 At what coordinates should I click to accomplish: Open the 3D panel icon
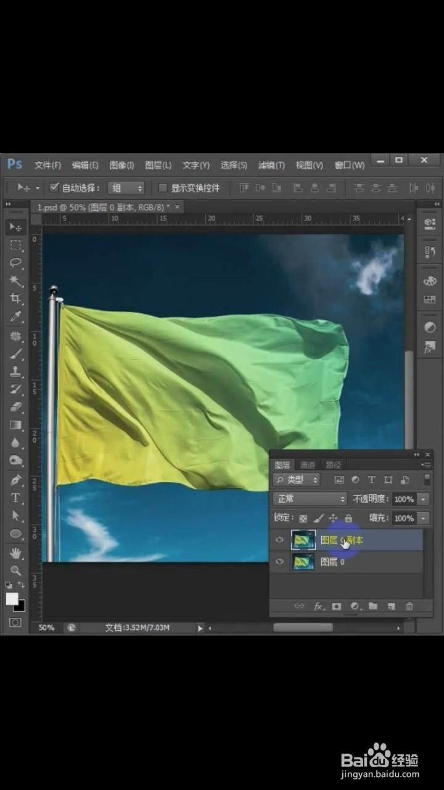coord(430,225)
